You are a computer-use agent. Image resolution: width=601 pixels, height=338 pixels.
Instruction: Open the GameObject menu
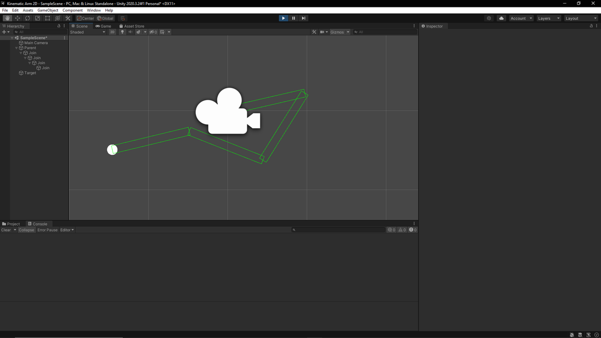[x=48, y=10]
